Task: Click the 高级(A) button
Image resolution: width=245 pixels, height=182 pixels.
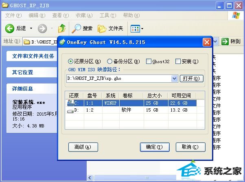Action: point(83,147)
